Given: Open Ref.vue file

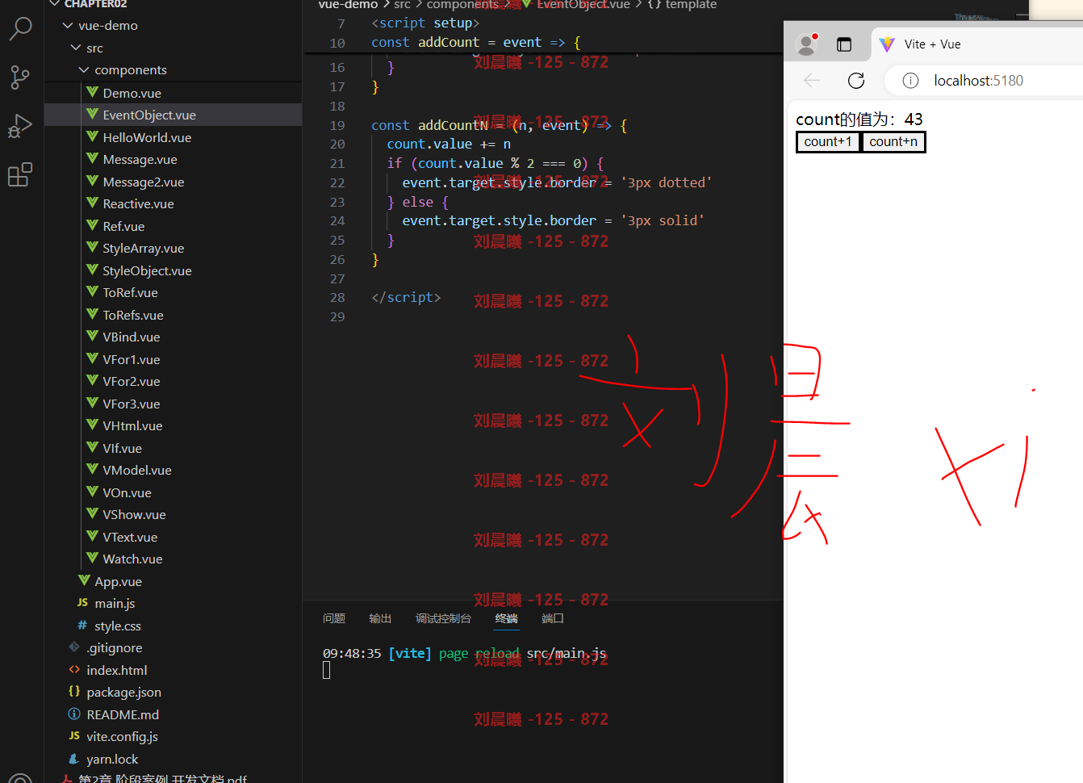Looking at the screenshot, I should click(x=123, y=227).
